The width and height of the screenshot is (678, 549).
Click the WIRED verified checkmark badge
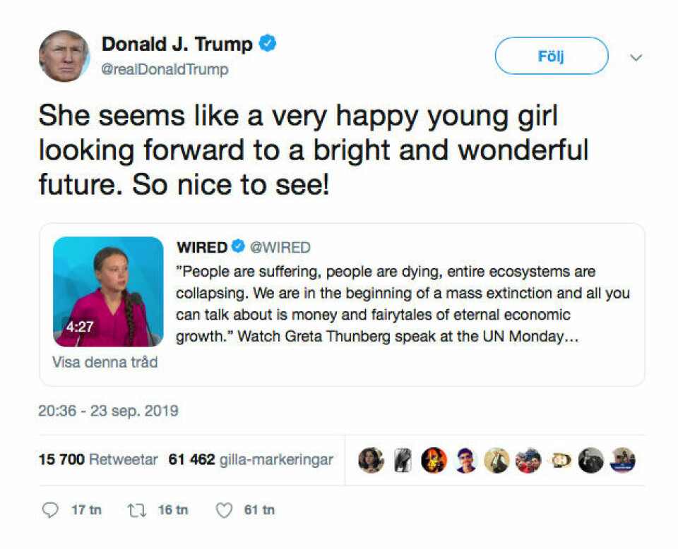tap(238, 247)
